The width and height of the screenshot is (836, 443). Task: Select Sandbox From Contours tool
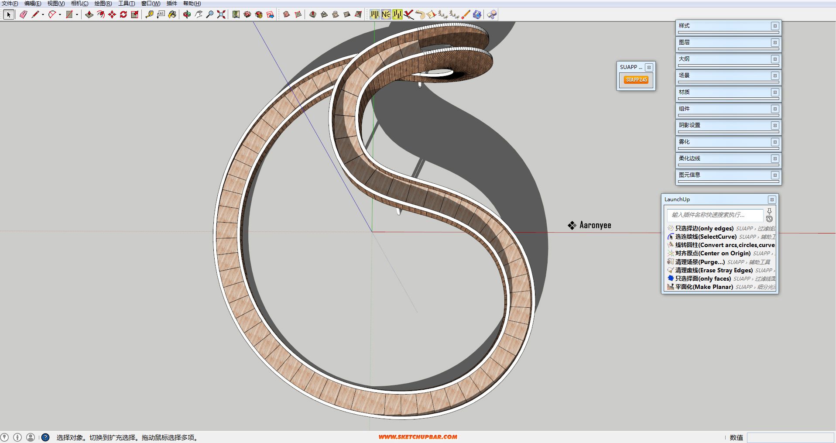coord(286,14)
